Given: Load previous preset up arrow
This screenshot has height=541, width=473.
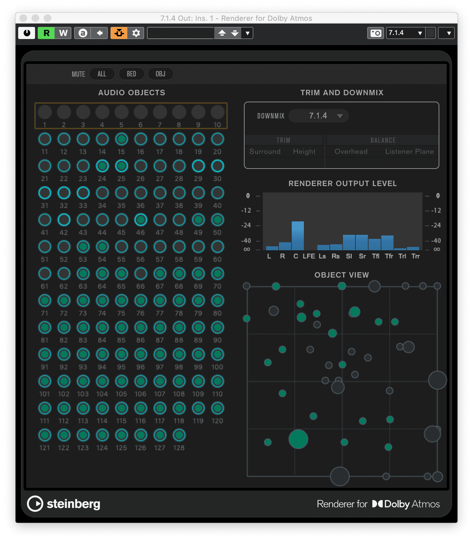Looking at the screenshot, I should click(x=222, y=33).
